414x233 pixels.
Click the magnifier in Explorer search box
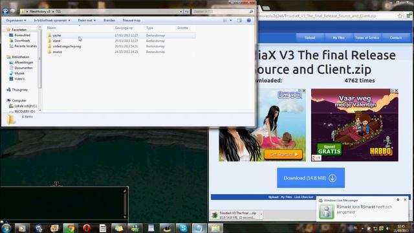pos(251,12)
